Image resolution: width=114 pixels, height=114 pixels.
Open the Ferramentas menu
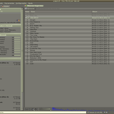[x=9, y=3]
